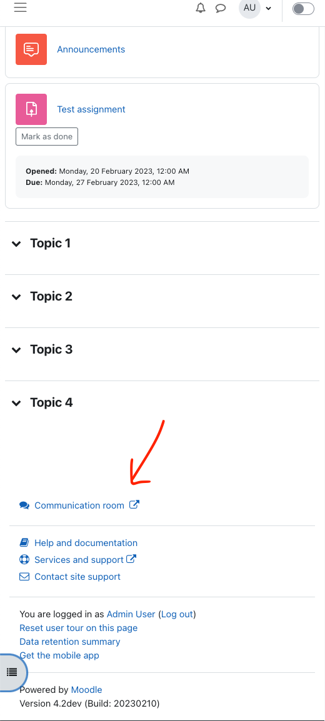Click the external link icon beside Communication room
325x721 pixels.
pyautogui.click(x=134, y=504)
